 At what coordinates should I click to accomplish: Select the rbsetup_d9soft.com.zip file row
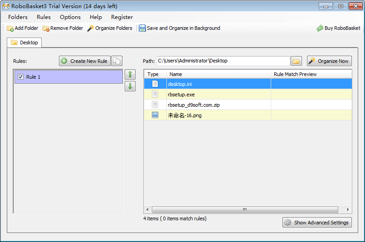(248, 105)
